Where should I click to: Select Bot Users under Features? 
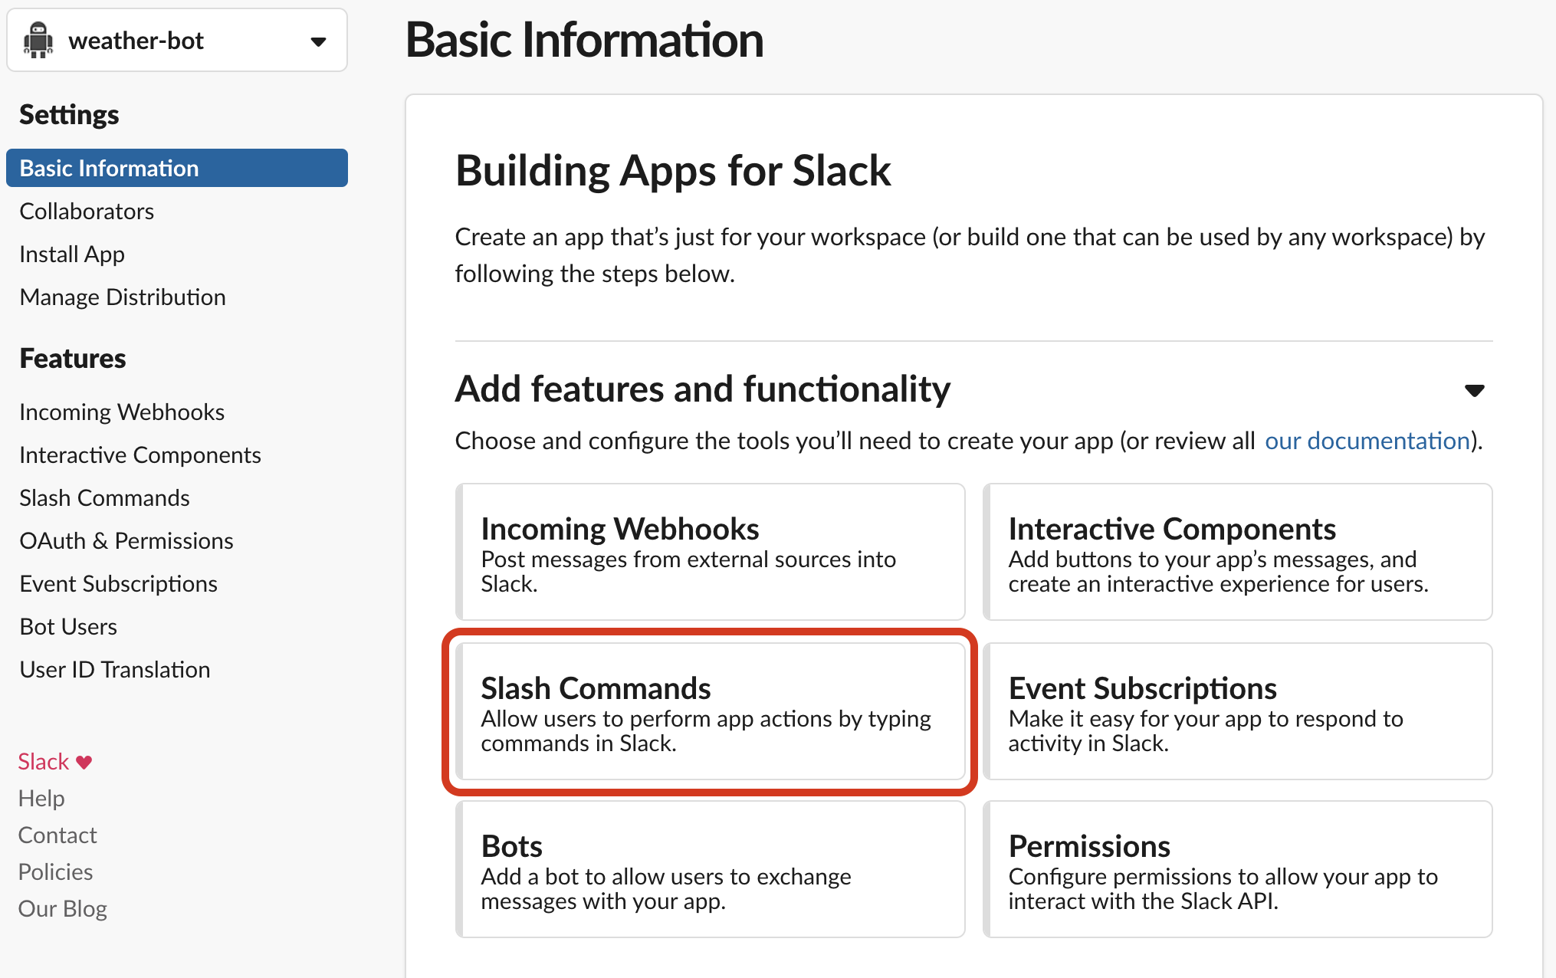click(x=67, y=626)
